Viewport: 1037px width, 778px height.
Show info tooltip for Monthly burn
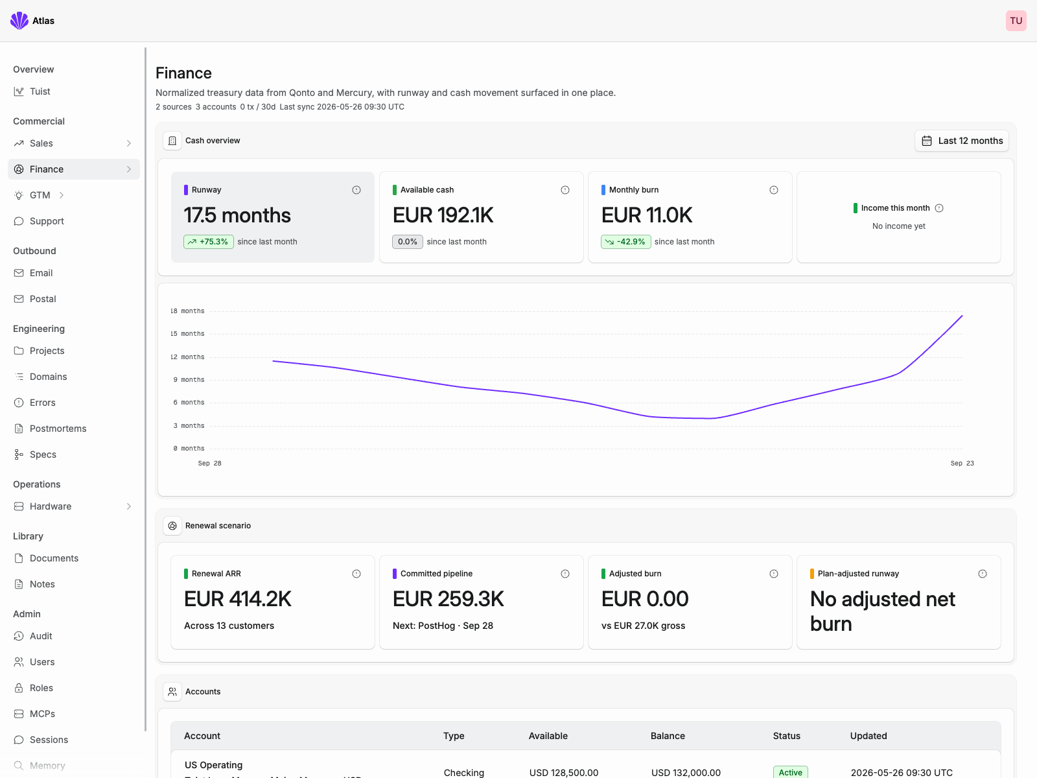774,190
